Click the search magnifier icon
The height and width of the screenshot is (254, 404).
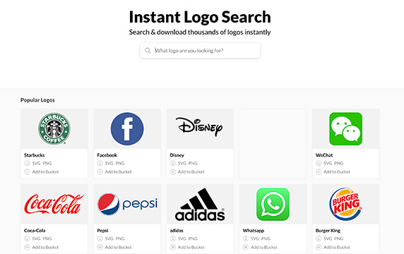[x=148, y=50]
